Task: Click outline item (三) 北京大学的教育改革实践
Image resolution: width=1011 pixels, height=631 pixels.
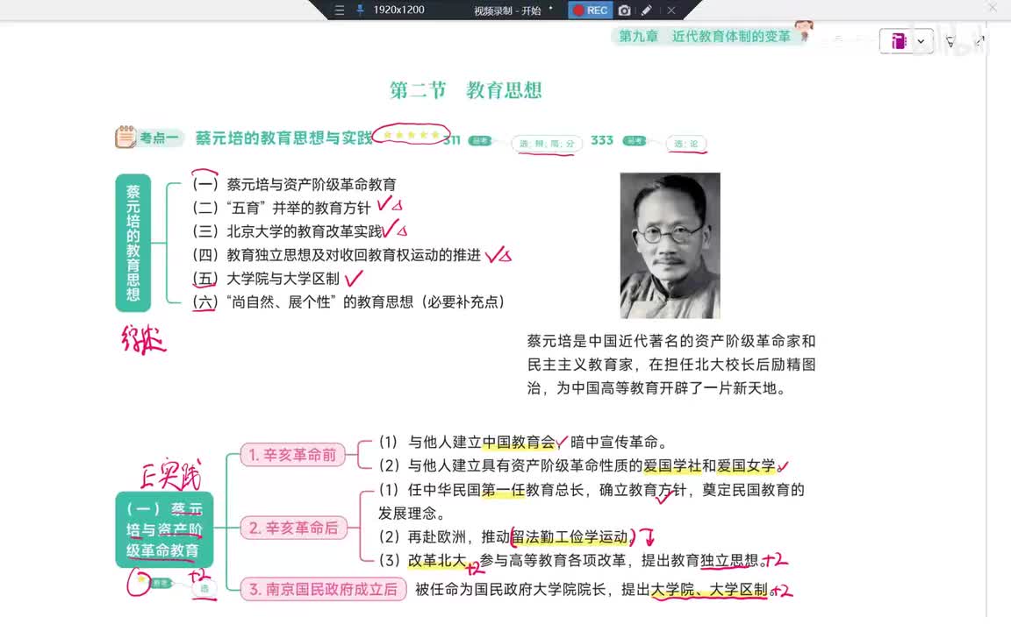Action: 288,231
